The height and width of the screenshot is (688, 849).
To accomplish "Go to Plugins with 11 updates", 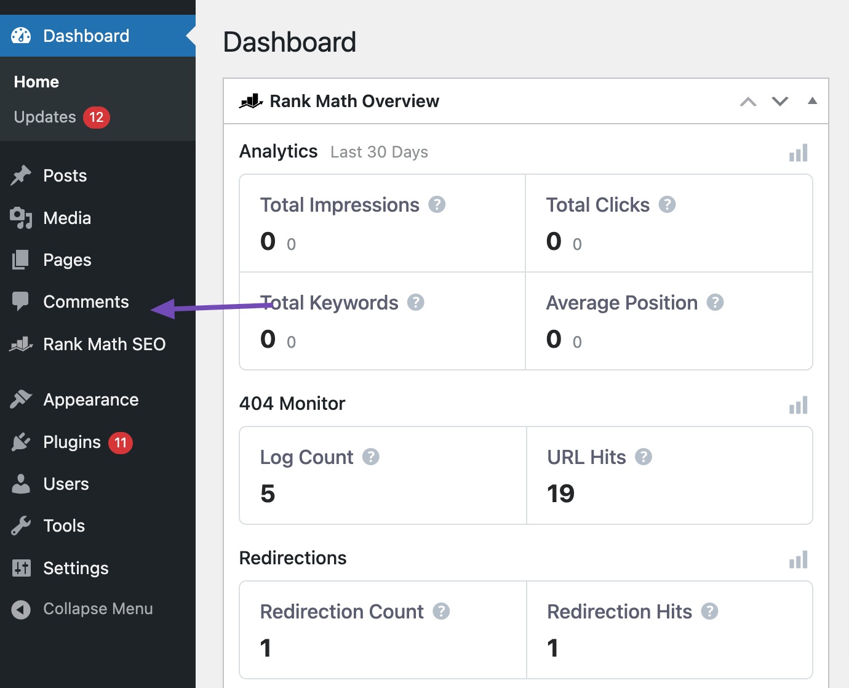I will pos(72,442).
